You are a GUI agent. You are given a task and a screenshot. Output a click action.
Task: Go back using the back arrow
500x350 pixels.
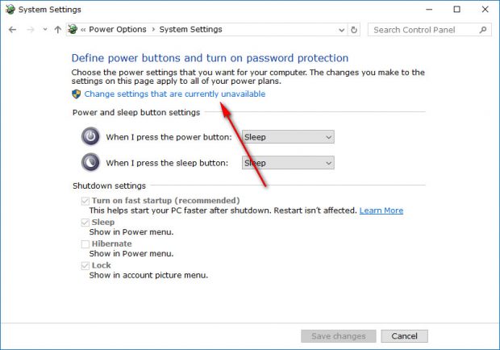(x=12, y=30)
